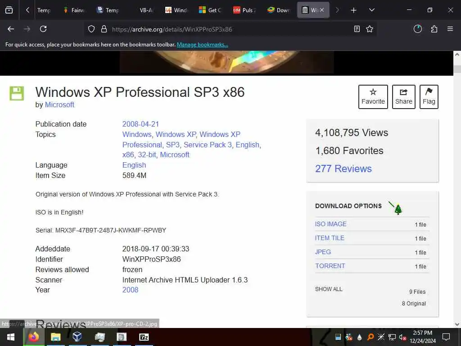
Task: Download the JPEG option
Action: click(323, 252)
